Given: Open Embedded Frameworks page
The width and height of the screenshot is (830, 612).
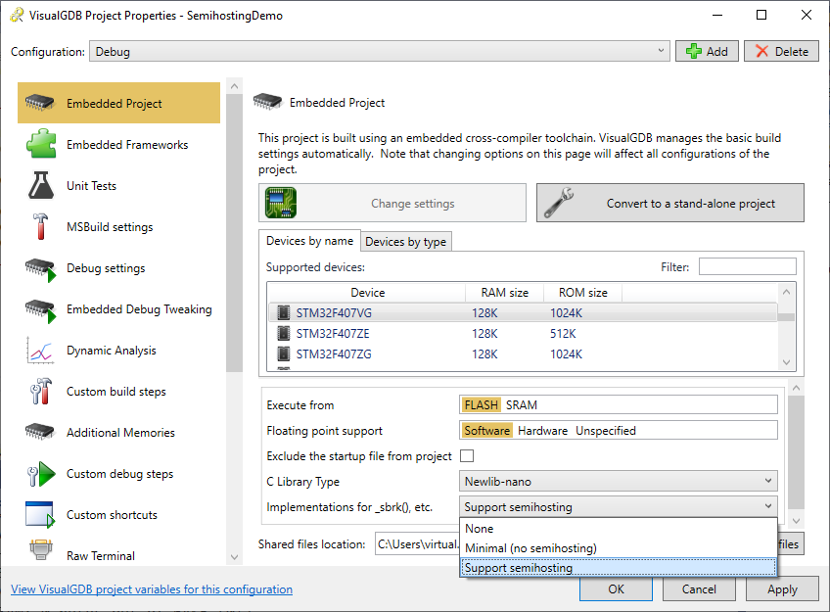Looking at the screenshot, I should coord(119,144).
